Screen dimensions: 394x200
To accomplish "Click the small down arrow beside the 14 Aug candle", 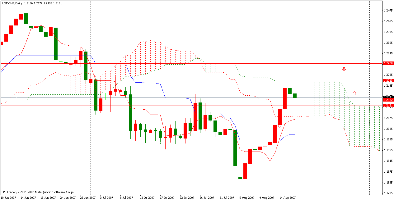I will tap(279, 126).
